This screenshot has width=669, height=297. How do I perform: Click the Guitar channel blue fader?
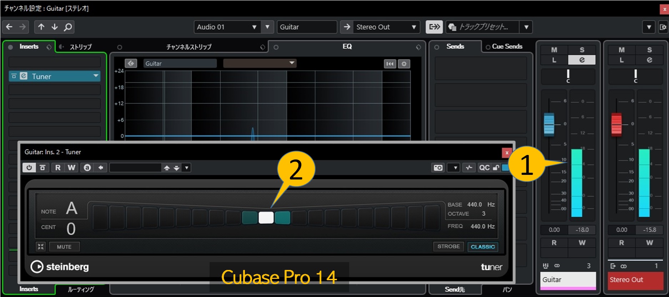549,124
